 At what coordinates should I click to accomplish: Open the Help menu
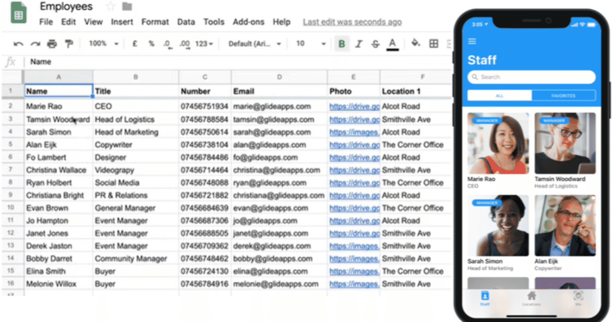[282, 22]
